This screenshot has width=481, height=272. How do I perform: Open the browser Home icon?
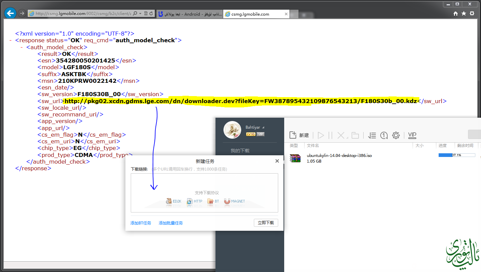(456, 14)
